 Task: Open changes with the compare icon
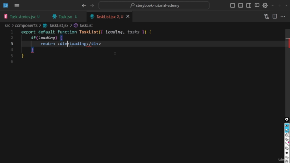pyautogui.click(x=266, y=16)
